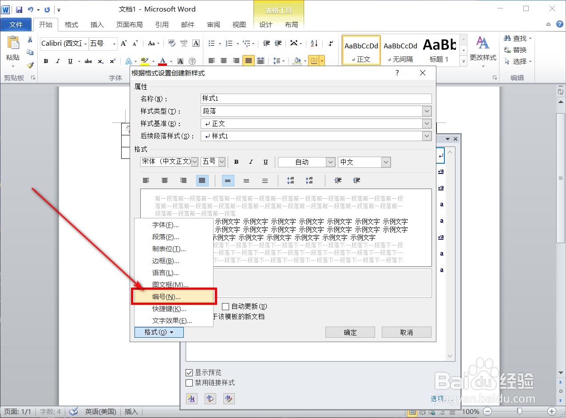
Task: Click the dialog Align Left icon
Action: pos(146,181)
